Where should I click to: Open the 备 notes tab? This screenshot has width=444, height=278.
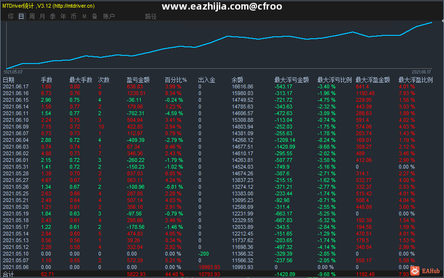point(94,16)
